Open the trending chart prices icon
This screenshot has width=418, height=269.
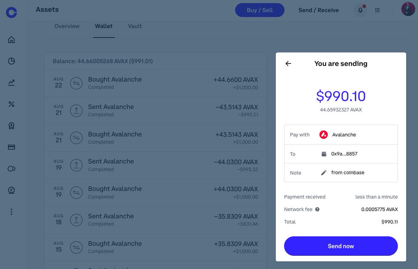pyautogui.click(x=11, y=83)
